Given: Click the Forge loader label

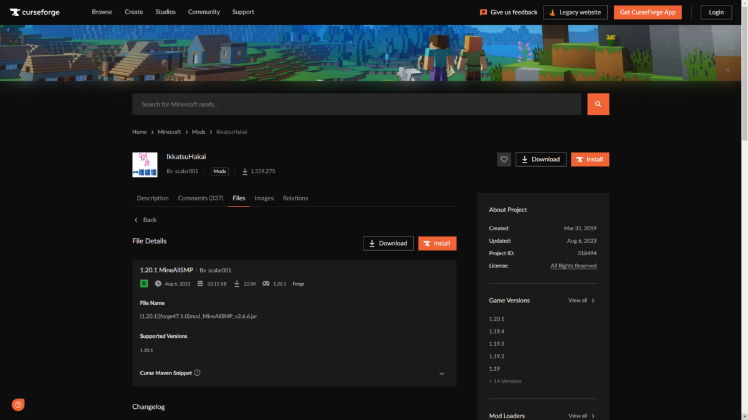Looking at the screenshot, I should tap(299, 284).
